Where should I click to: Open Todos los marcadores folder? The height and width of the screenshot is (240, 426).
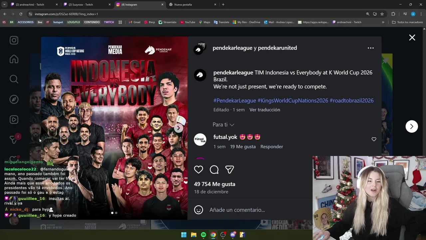click(x=407, y=22)
